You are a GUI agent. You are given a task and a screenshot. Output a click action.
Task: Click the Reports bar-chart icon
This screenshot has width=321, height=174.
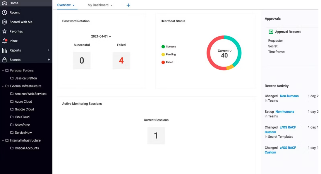click(x=4, y=50)
